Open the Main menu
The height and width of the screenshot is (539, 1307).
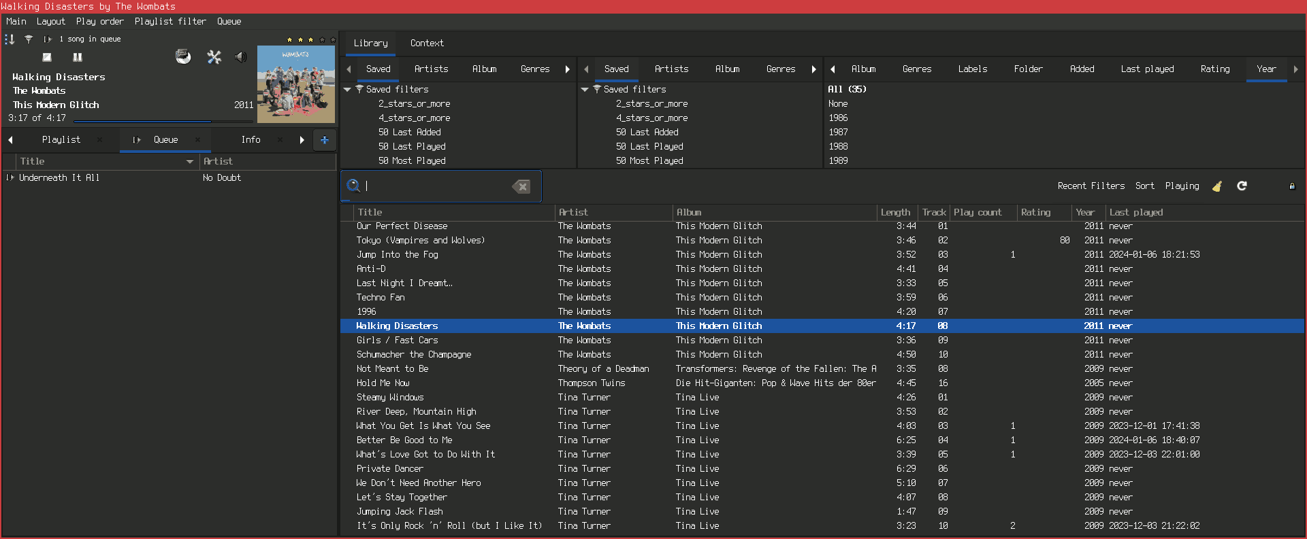pyautogui.click(x=16, y=21)
